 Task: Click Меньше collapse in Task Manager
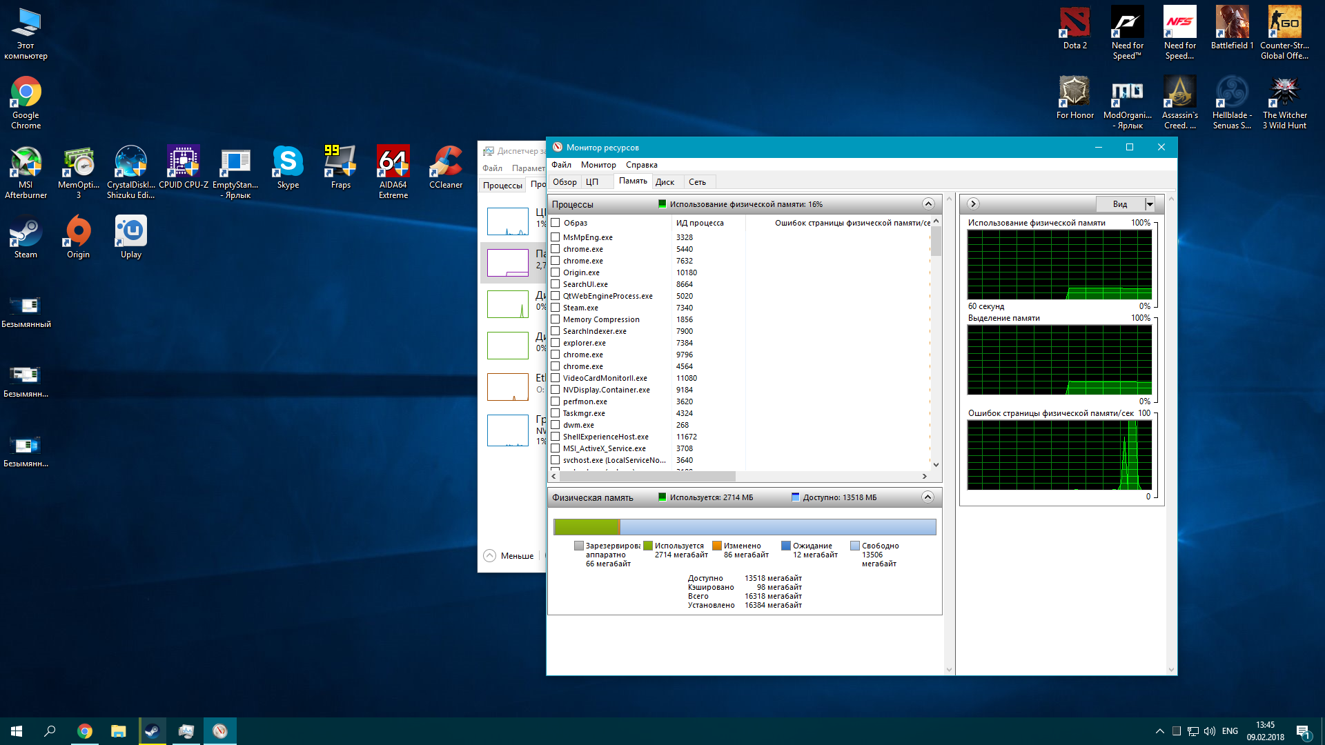[509, 555]
